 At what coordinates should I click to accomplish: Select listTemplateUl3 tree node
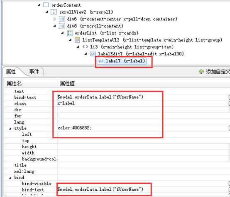click(x=152, y=40)
